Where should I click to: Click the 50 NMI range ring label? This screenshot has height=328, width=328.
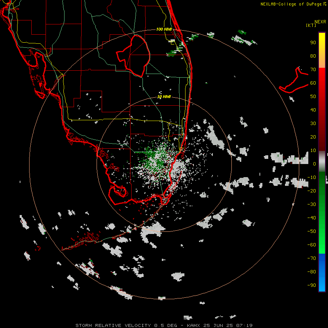[x=164, y=97]
